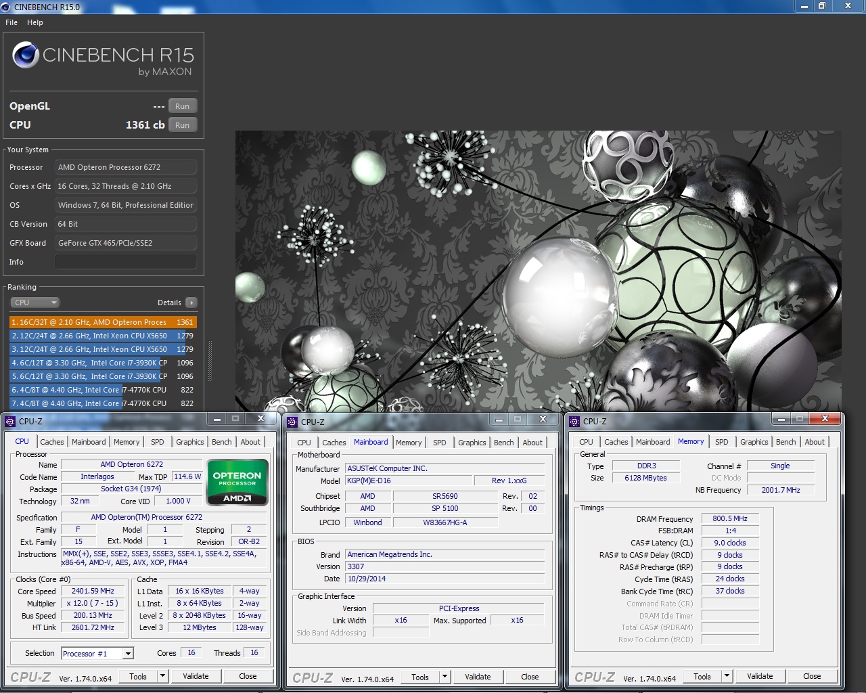The height and width of the screenshot is (693, 866).
Task: Switch to Caches tab in first CPU-Z window
Action: 52,442
